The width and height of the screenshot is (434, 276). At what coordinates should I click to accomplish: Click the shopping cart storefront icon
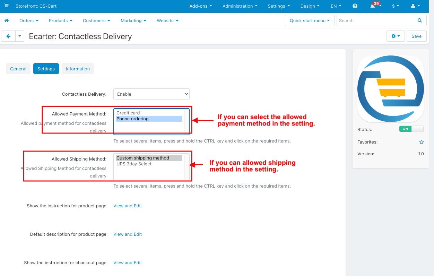pyautogui.click(x=7, y=6)
